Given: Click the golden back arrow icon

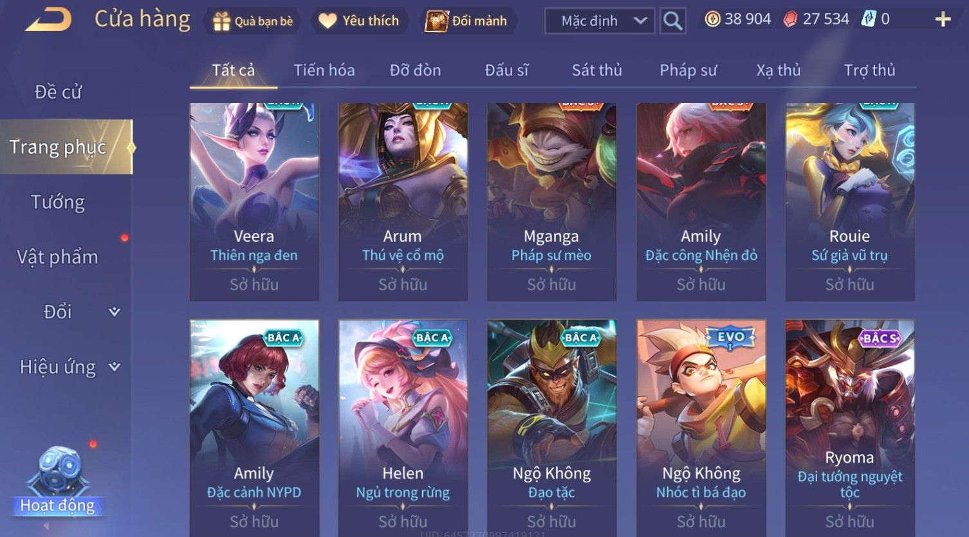Looking at the screenshot, I should (x=48, y=20).
